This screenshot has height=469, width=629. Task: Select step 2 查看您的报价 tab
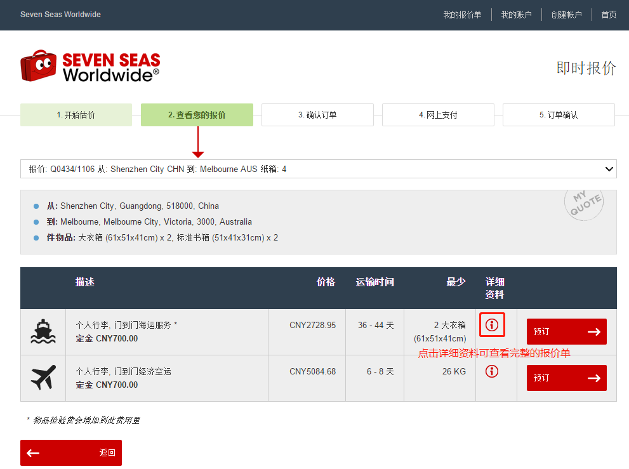(197, 115)
